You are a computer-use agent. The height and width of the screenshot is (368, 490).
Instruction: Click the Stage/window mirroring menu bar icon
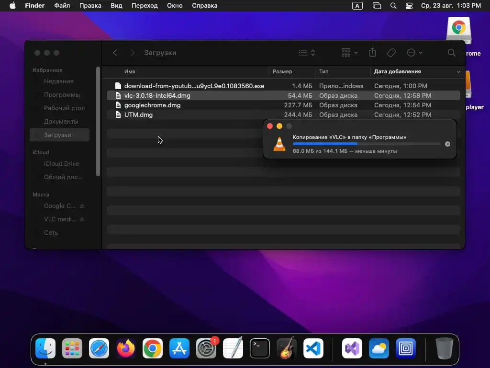pos(377,6)
